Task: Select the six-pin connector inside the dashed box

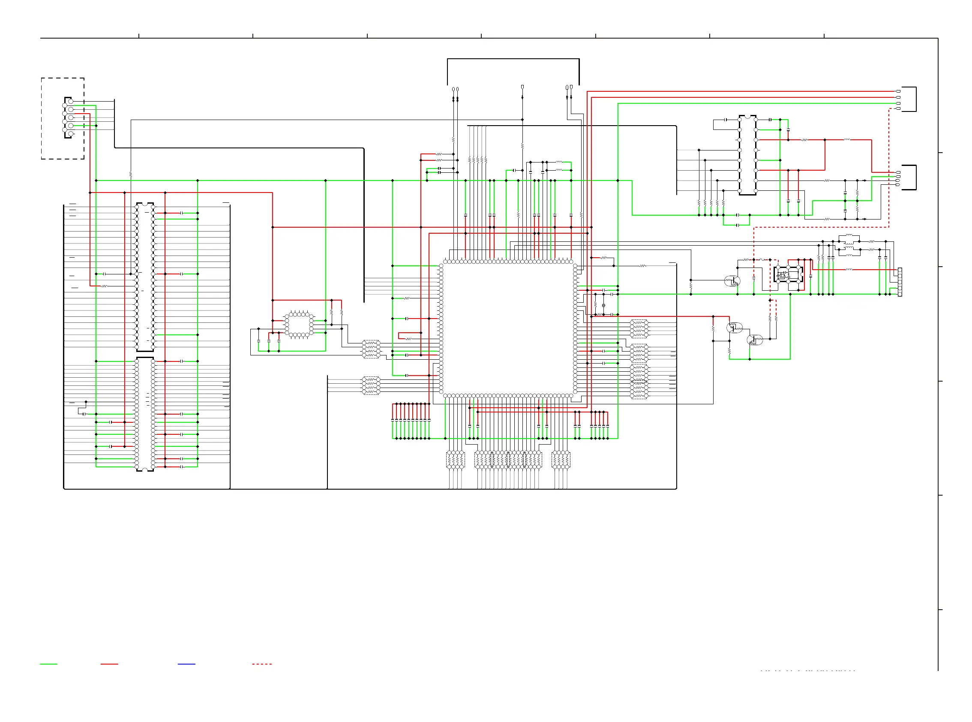Action: (68, 117)
